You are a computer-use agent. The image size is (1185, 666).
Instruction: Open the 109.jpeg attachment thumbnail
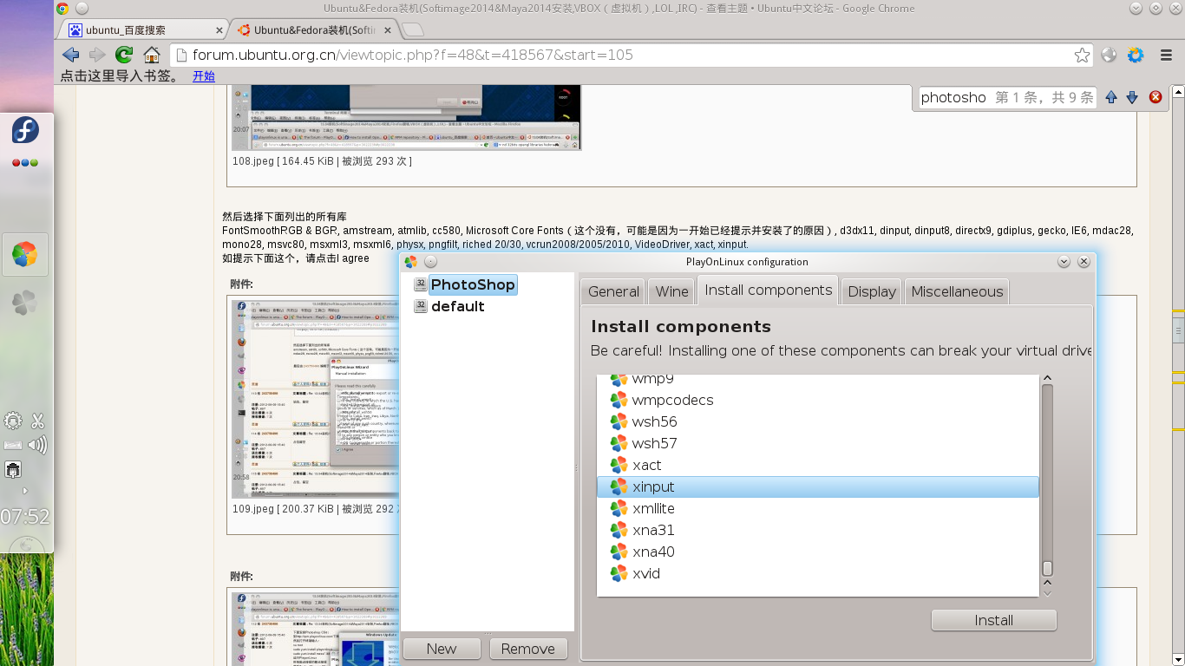(316, 399)
